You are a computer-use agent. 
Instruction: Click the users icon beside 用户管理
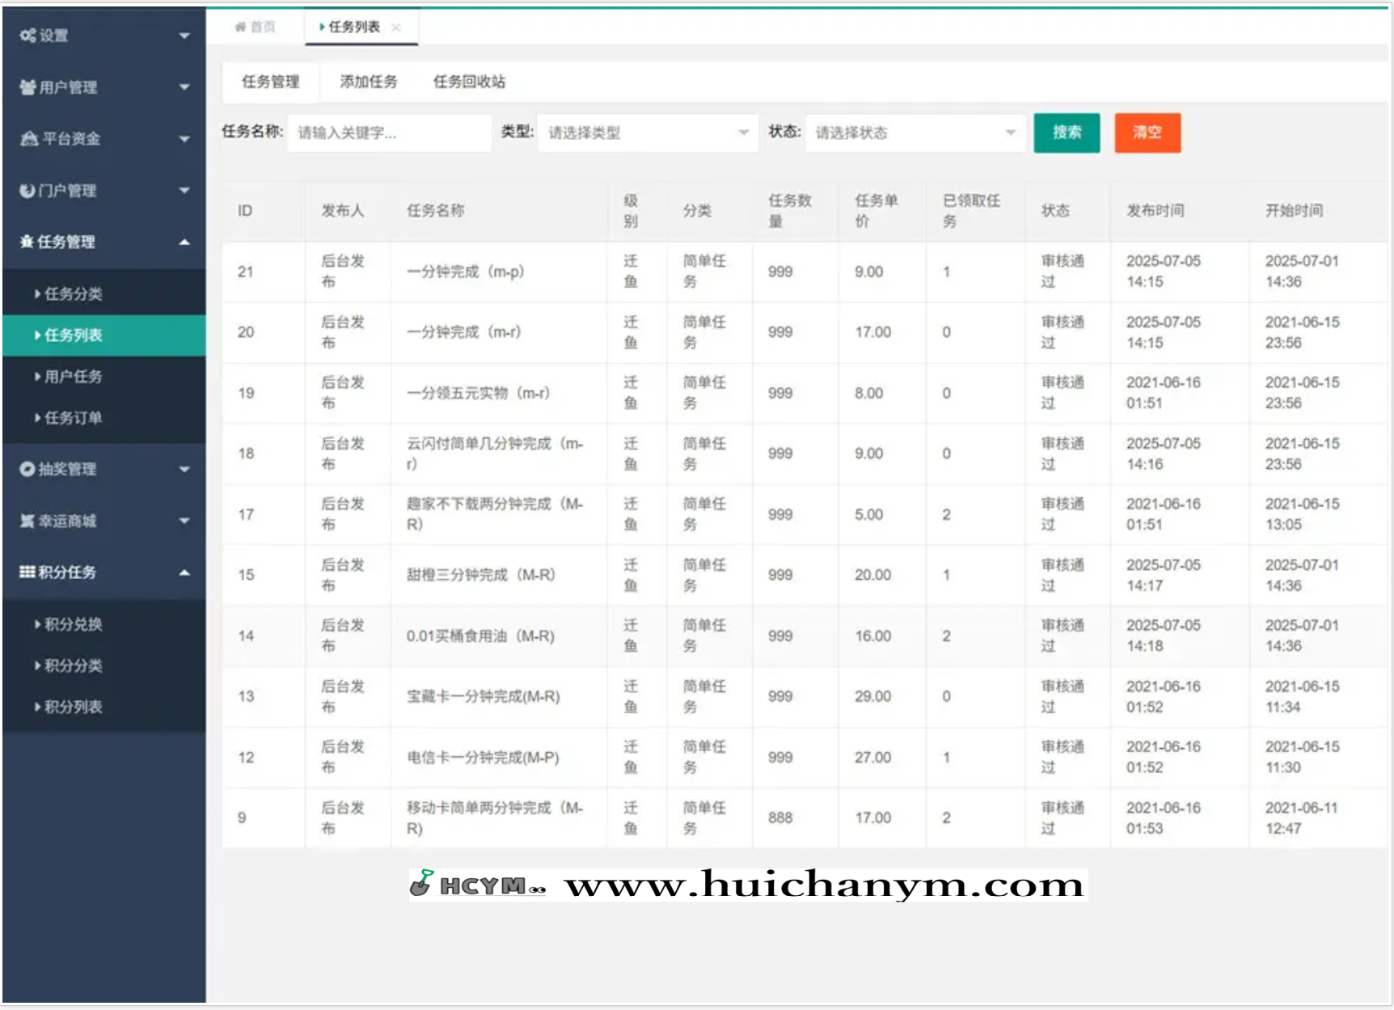(x=27, y=87)
